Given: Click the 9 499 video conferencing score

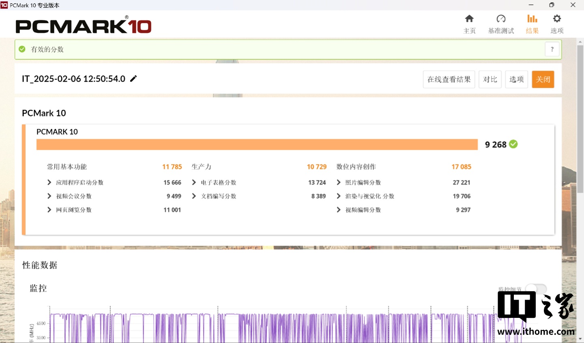Looking at the screenshot, I should pyautogui.click(x=174, y=196).
